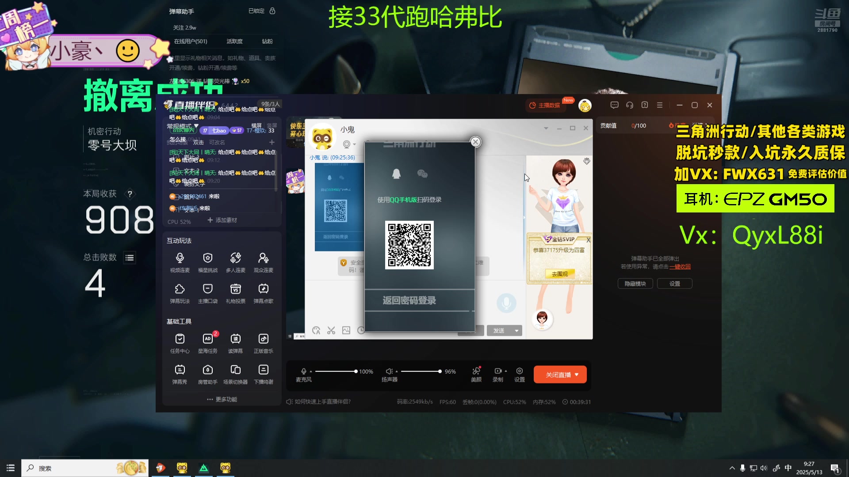Close the QR code login overlay
849x477 pixels.
coord(475,142)
